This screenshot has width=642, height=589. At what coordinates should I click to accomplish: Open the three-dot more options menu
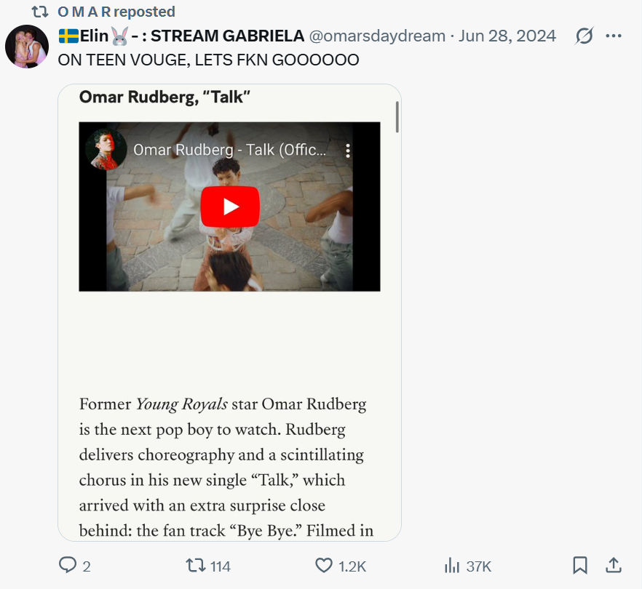tap(614, 36)
